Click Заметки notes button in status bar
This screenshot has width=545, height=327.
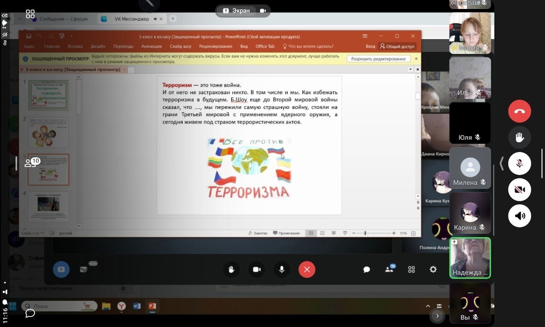(258, 233)
